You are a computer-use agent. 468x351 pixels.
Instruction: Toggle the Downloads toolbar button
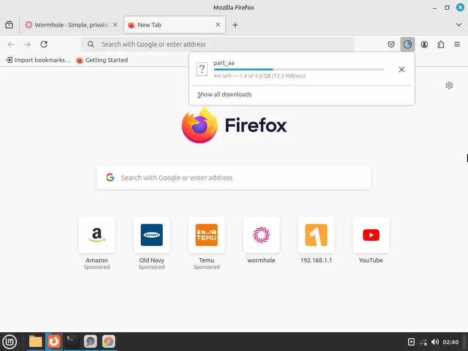[407, 44]
